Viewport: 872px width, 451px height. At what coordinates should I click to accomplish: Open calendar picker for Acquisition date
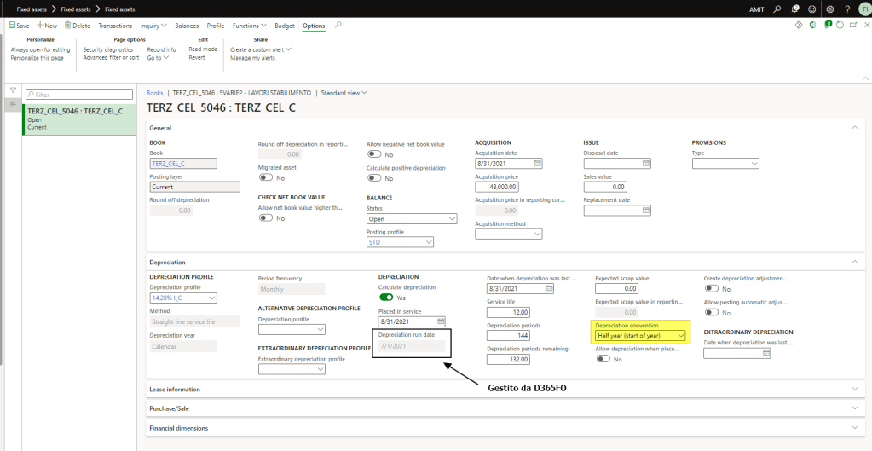537,163
